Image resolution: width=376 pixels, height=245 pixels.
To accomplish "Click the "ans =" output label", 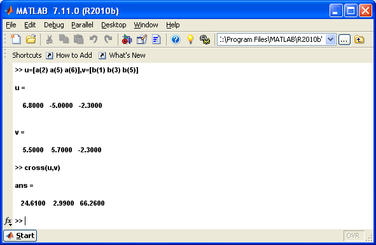I will [x=24, y=186].
